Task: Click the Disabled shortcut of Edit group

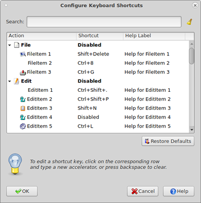Action: click(x=90, y=81)
